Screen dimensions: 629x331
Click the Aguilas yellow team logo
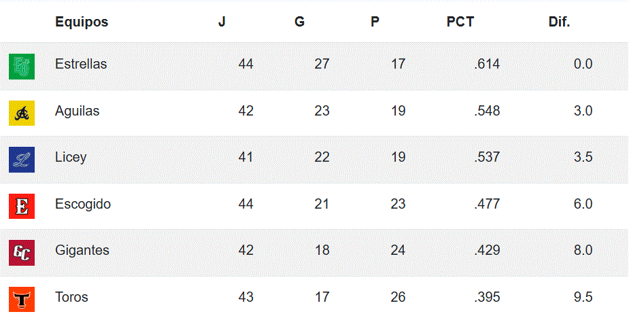pyautogui.click(x=22, y=112)
